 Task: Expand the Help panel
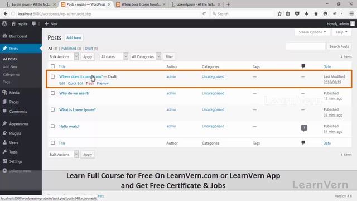pos(342,32)
